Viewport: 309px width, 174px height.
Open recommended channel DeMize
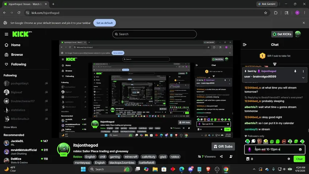click(x=26, y=160)
